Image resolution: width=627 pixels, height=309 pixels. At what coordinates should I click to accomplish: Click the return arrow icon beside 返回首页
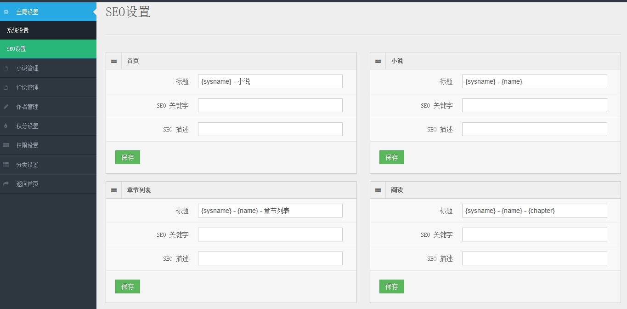[6, 184]
